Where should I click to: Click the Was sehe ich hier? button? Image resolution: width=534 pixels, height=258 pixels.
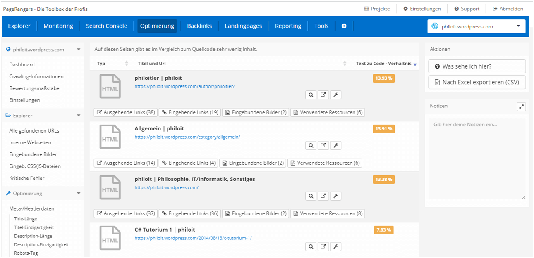pyautogui.click(x=477, y=66)
